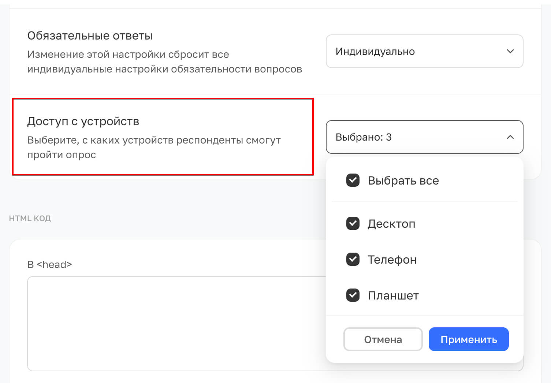Open the Индивидуально dropdown for mandatory answers

(x=424, y=51)
